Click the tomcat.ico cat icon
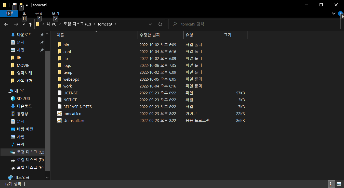 click(x=59, y=114)
